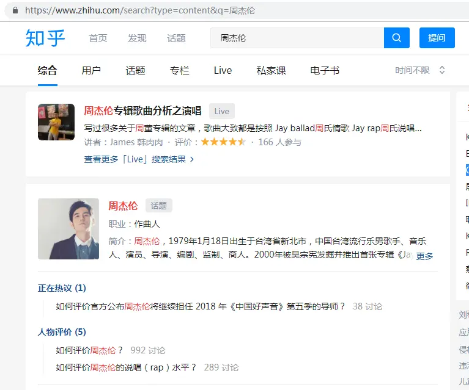The width and height of the screenshot is (469, 390).
Task: Click the chevron after 搜索结果
Action: [192, 159]
